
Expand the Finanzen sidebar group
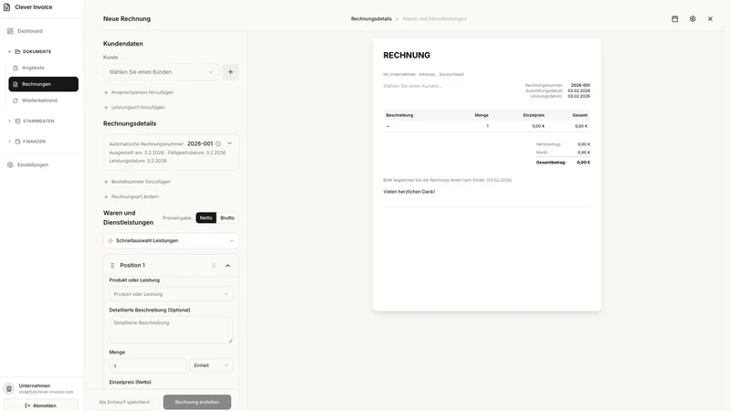[x=9, y=142]
